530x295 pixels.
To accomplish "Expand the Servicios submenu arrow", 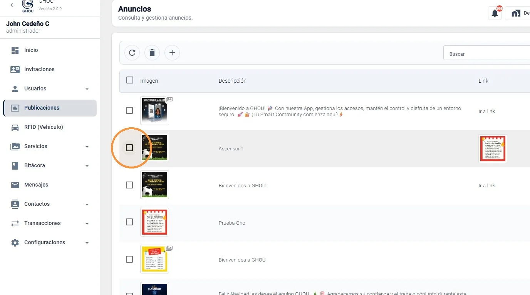I will (87, 147).
